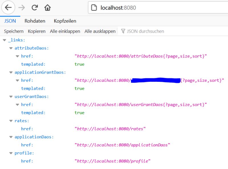Switch to the Kopfzeilen tab
Viewport: 228px width, 169px height.
click(65, 21)
